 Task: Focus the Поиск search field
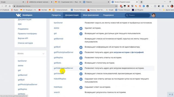click(x=137, y=15)
